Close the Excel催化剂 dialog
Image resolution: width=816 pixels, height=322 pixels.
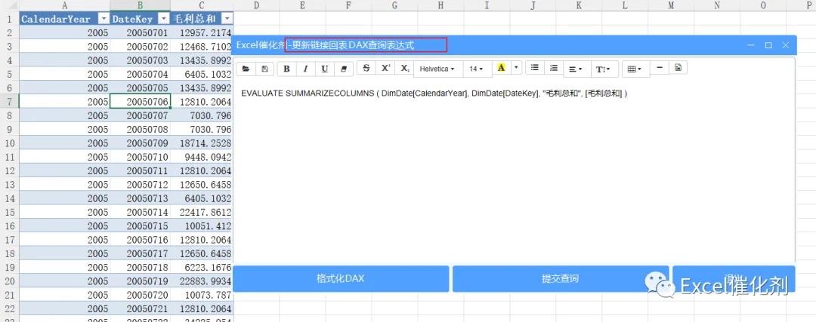point(786,45)
